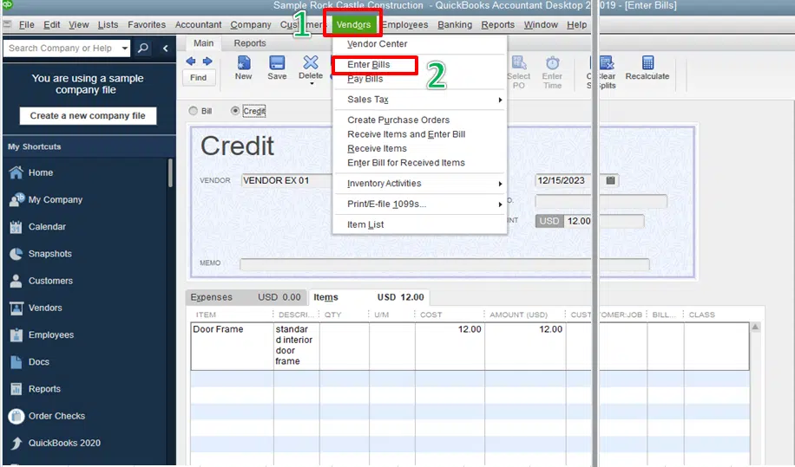Click the 12.00 cost cell
Viewport: 795px width, 467px height.
pyautogui.click(x=450, y=346)
